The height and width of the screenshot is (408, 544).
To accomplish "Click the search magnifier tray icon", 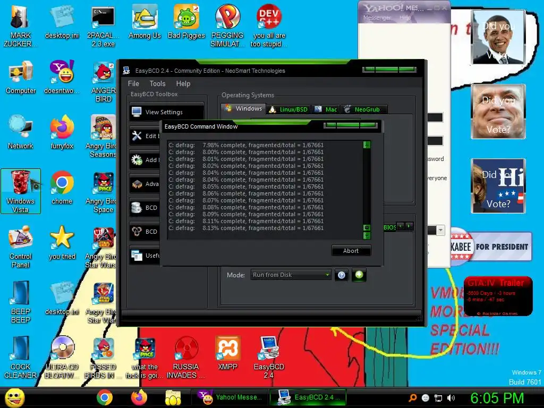I will [x=413, y=398].
